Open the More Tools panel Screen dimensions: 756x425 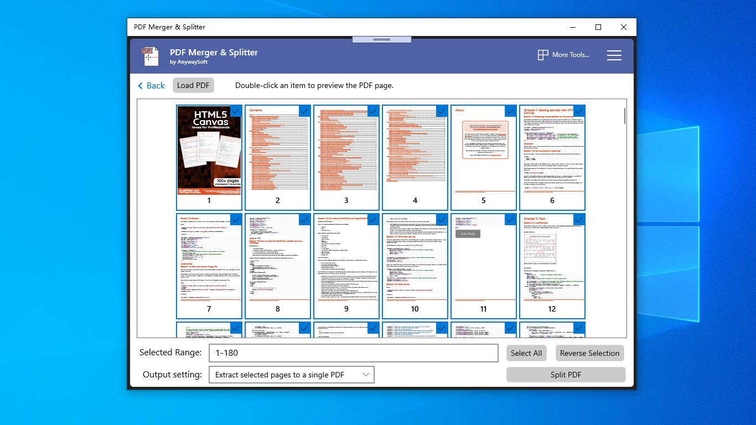(x=563, y=55)
